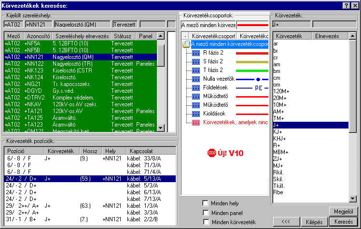Select the +NKAV 120kV-os AV szekr. row
The height and width of the screenshot is (229, 361).
[x=81, y=104]
